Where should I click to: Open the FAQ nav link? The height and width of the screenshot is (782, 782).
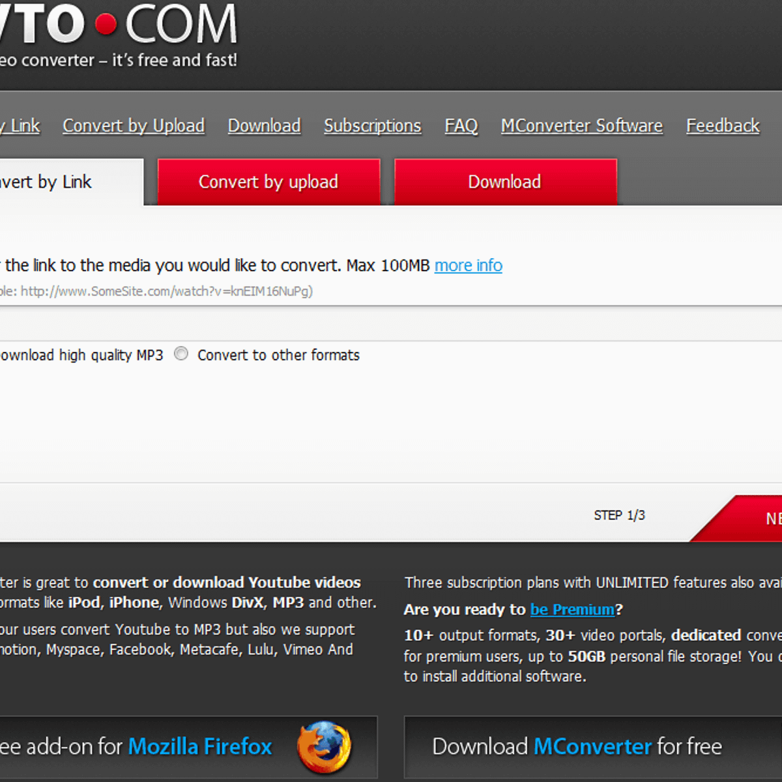461,126
